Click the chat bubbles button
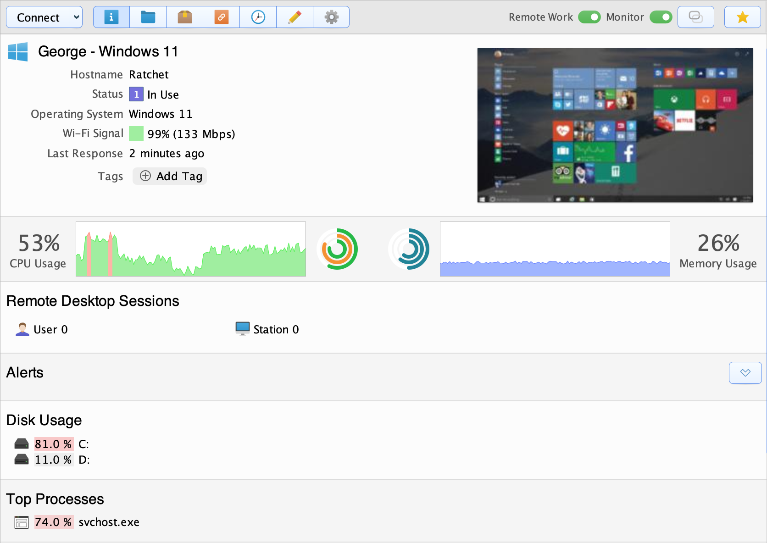The height and width of the screenshot is (543, 767). 696,17
